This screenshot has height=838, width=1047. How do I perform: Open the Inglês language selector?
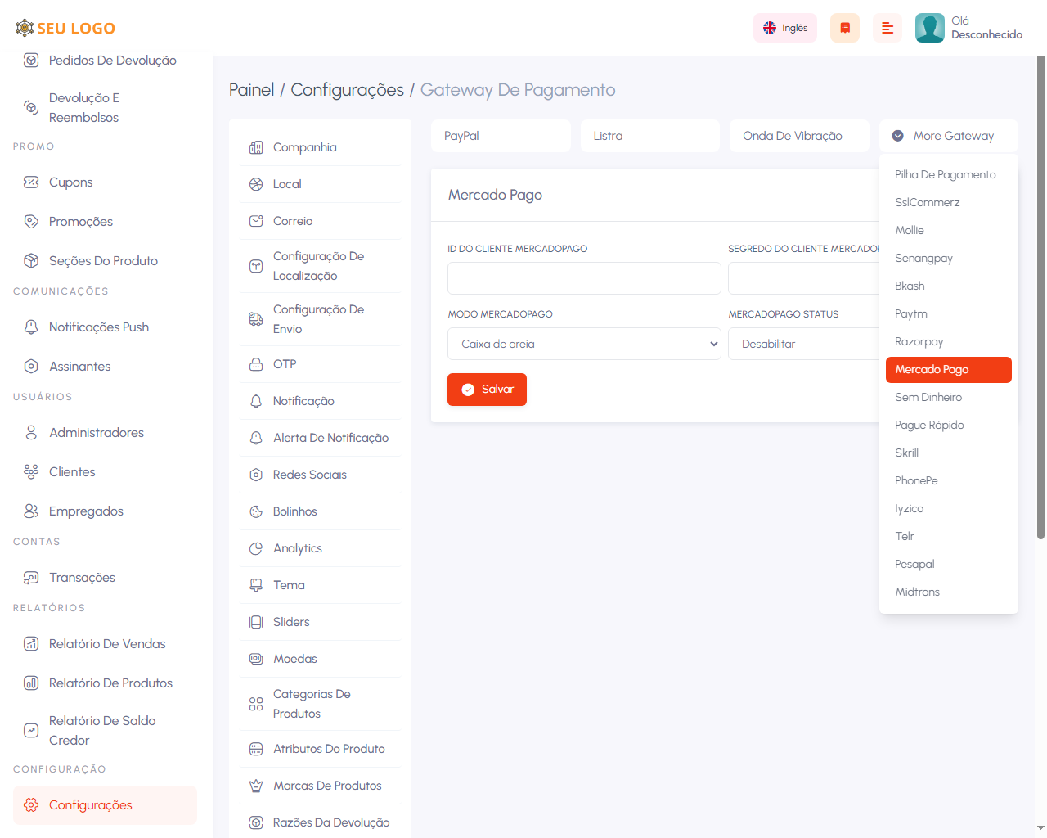tap(784, 28)
